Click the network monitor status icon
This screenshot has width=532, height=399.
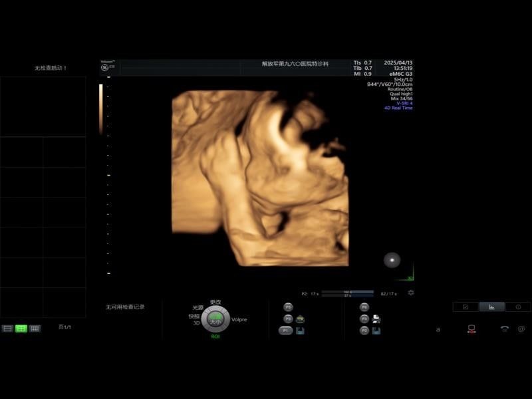471,329
